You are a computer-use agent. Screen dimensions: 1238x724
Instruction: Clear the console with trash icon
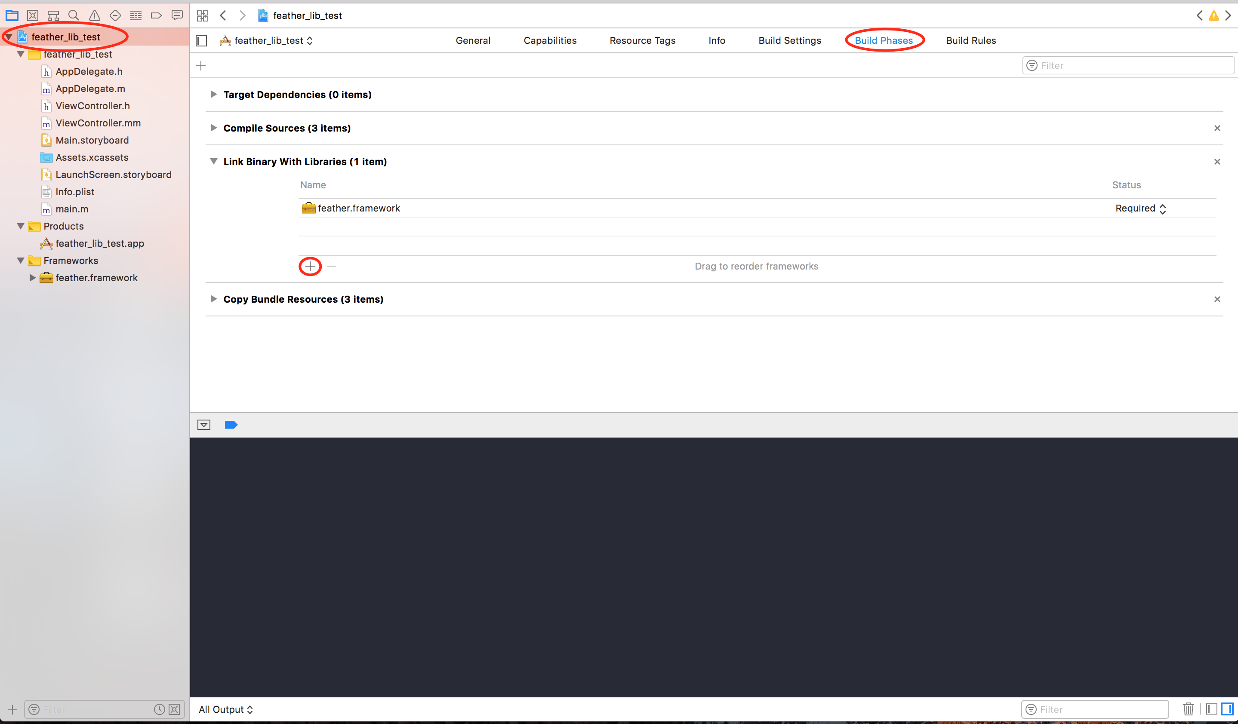[x=1189, y=709]
